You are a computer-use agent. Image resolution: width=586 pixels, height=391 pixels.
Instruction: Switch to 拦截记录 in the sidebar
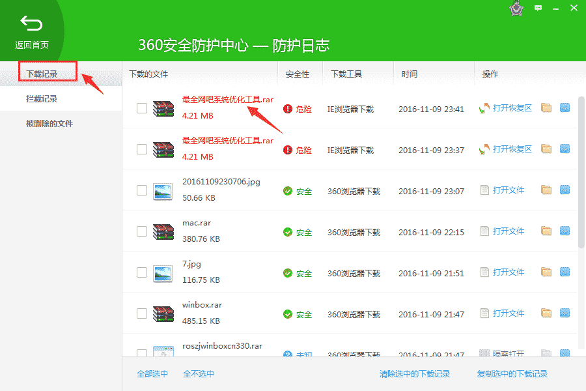point(41,98)
